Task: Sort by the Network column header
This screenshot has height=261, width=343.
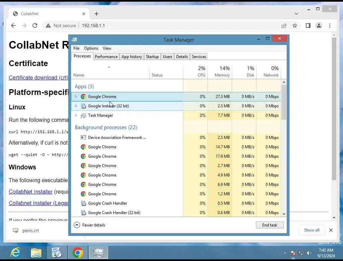Action: 269,72
